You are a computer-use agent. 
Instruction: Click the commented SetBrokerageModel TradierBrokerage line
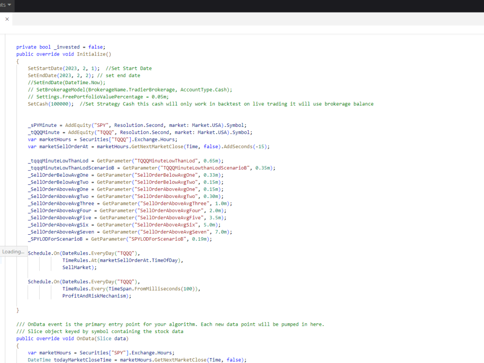click(130, 90)
